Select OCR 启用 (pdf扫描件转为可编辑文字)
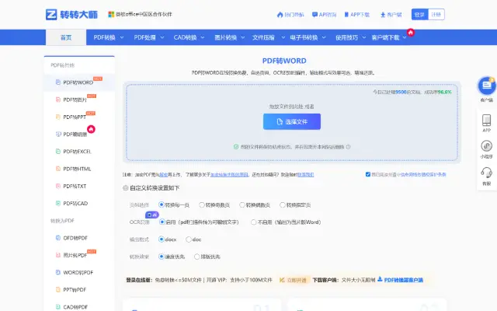Screen dimensions: 497x311 click(x=162, y=222)
